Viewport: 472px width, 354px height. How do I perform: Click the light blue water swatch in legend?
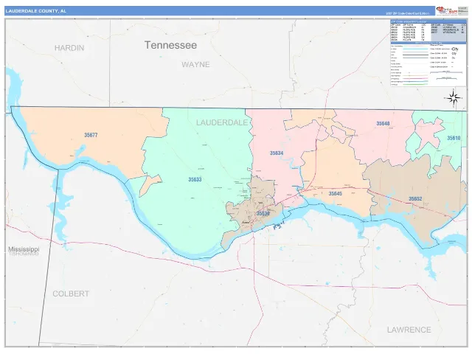point(415,49)
